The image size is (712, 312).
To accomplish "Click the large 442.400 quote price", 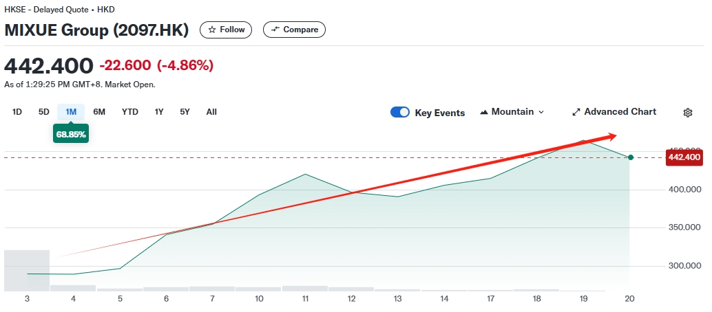I will (x=49, y=66).
